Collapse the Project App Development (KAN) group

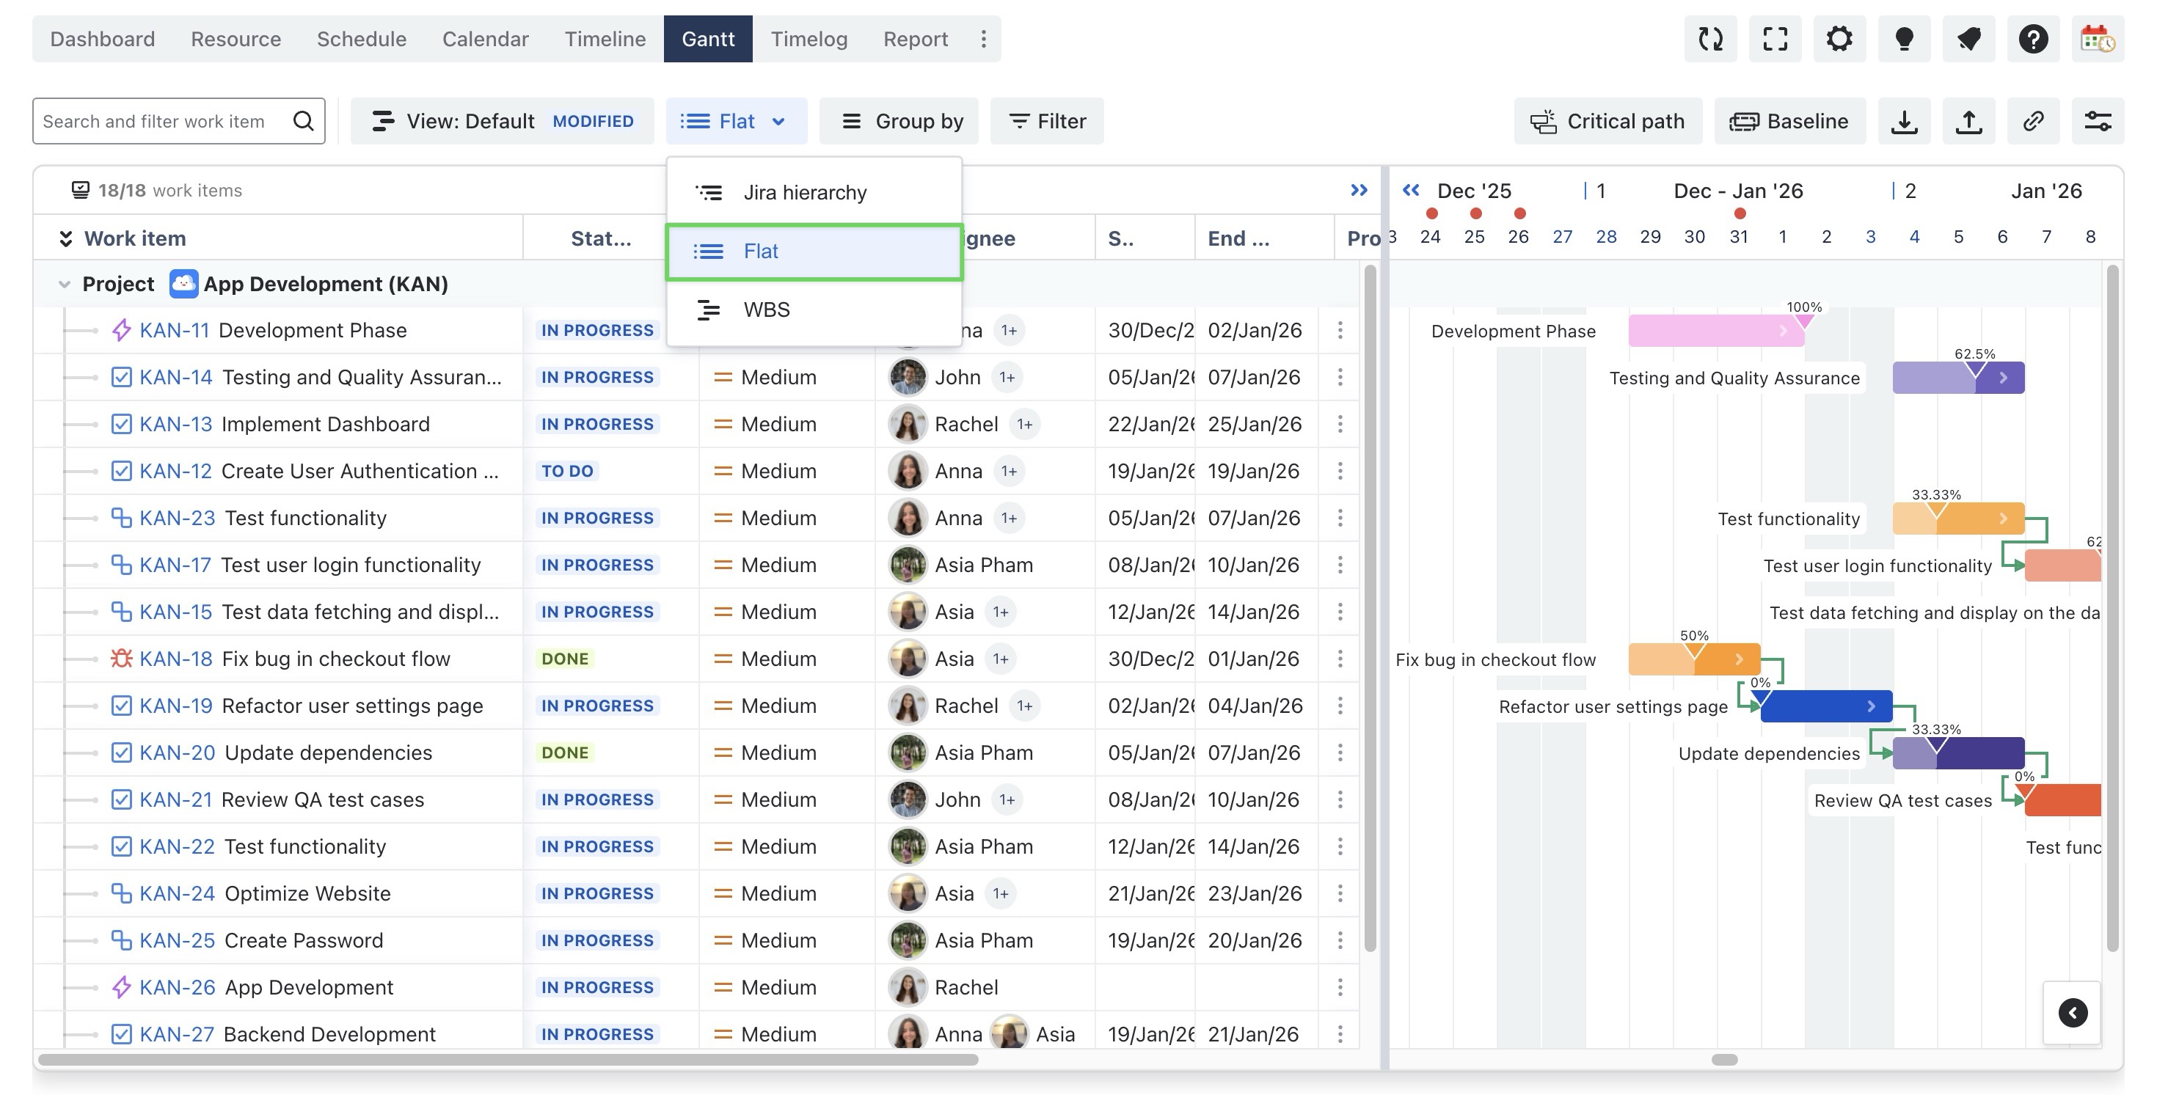(x=65, y=284)
